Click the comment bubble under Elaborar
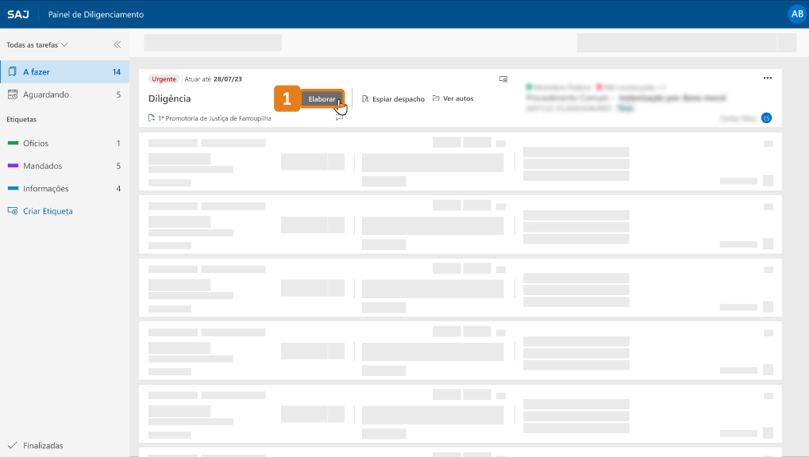809x457 pixels. click(x=339, y=117)
